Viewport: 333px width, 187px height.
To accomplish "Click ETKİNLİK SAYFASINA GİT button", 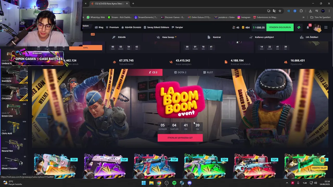I will point(180,138).
